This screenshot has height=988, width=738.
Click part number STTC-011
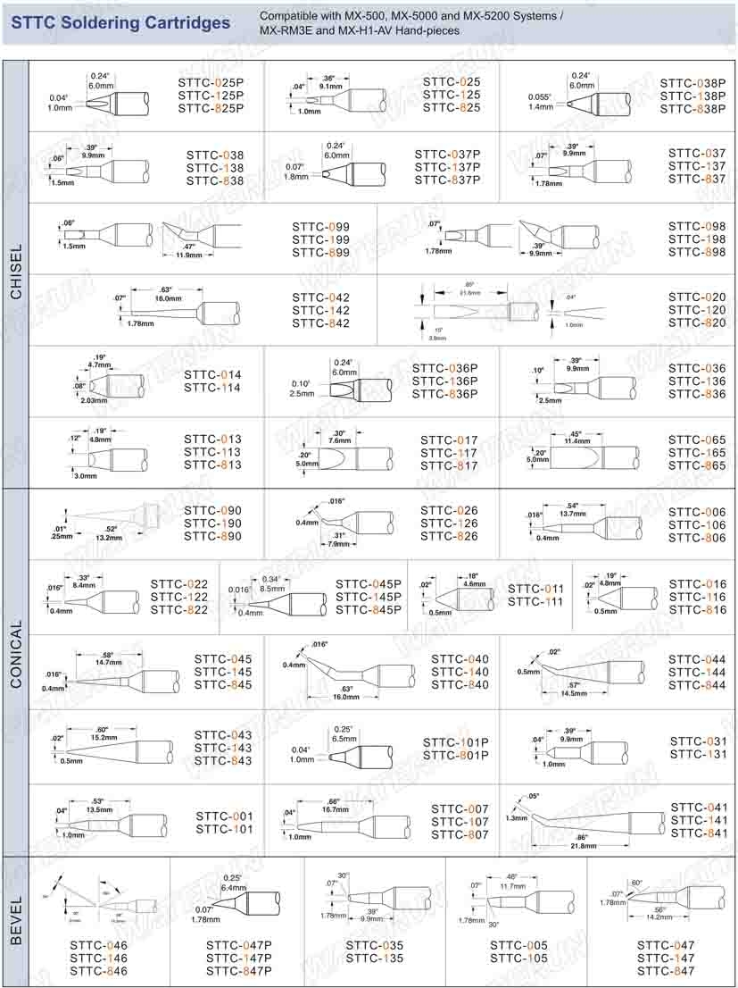click(x=535, y=590)
